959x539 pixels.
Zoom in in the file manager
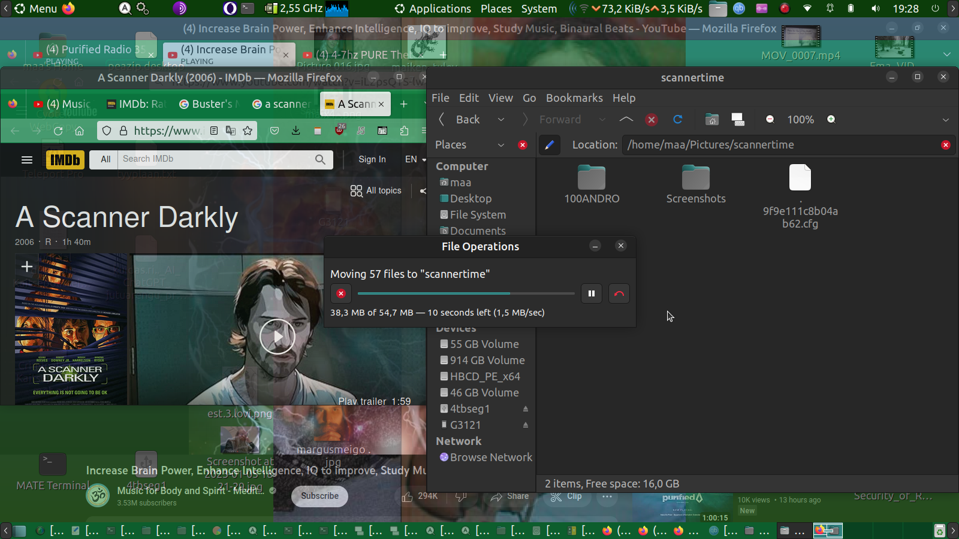[x=831, y=120]
